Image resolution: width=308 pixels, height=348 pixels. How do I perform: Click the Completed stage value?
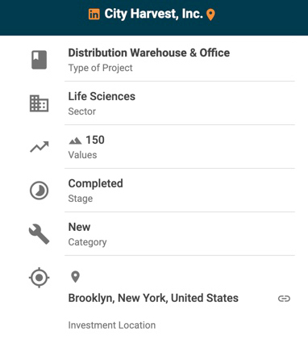point(96,183)
